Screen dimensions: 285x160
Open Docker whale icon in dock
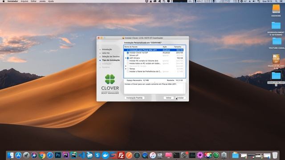click(x=105, y=155)
